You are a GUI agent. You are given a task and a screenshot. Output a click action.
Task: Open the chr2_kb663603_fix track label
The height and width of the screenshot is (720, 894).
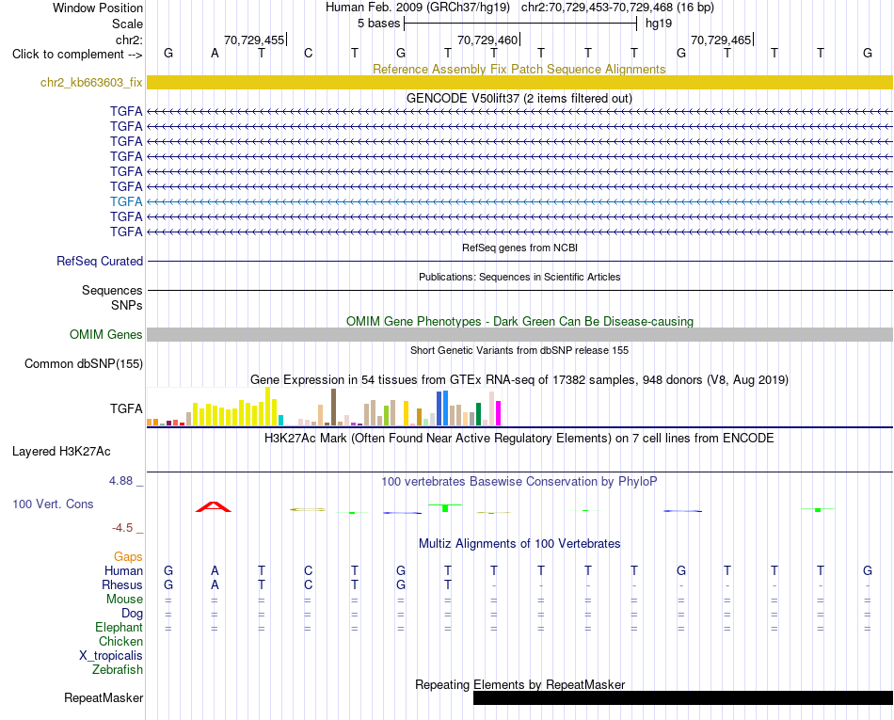pos(91,82)
